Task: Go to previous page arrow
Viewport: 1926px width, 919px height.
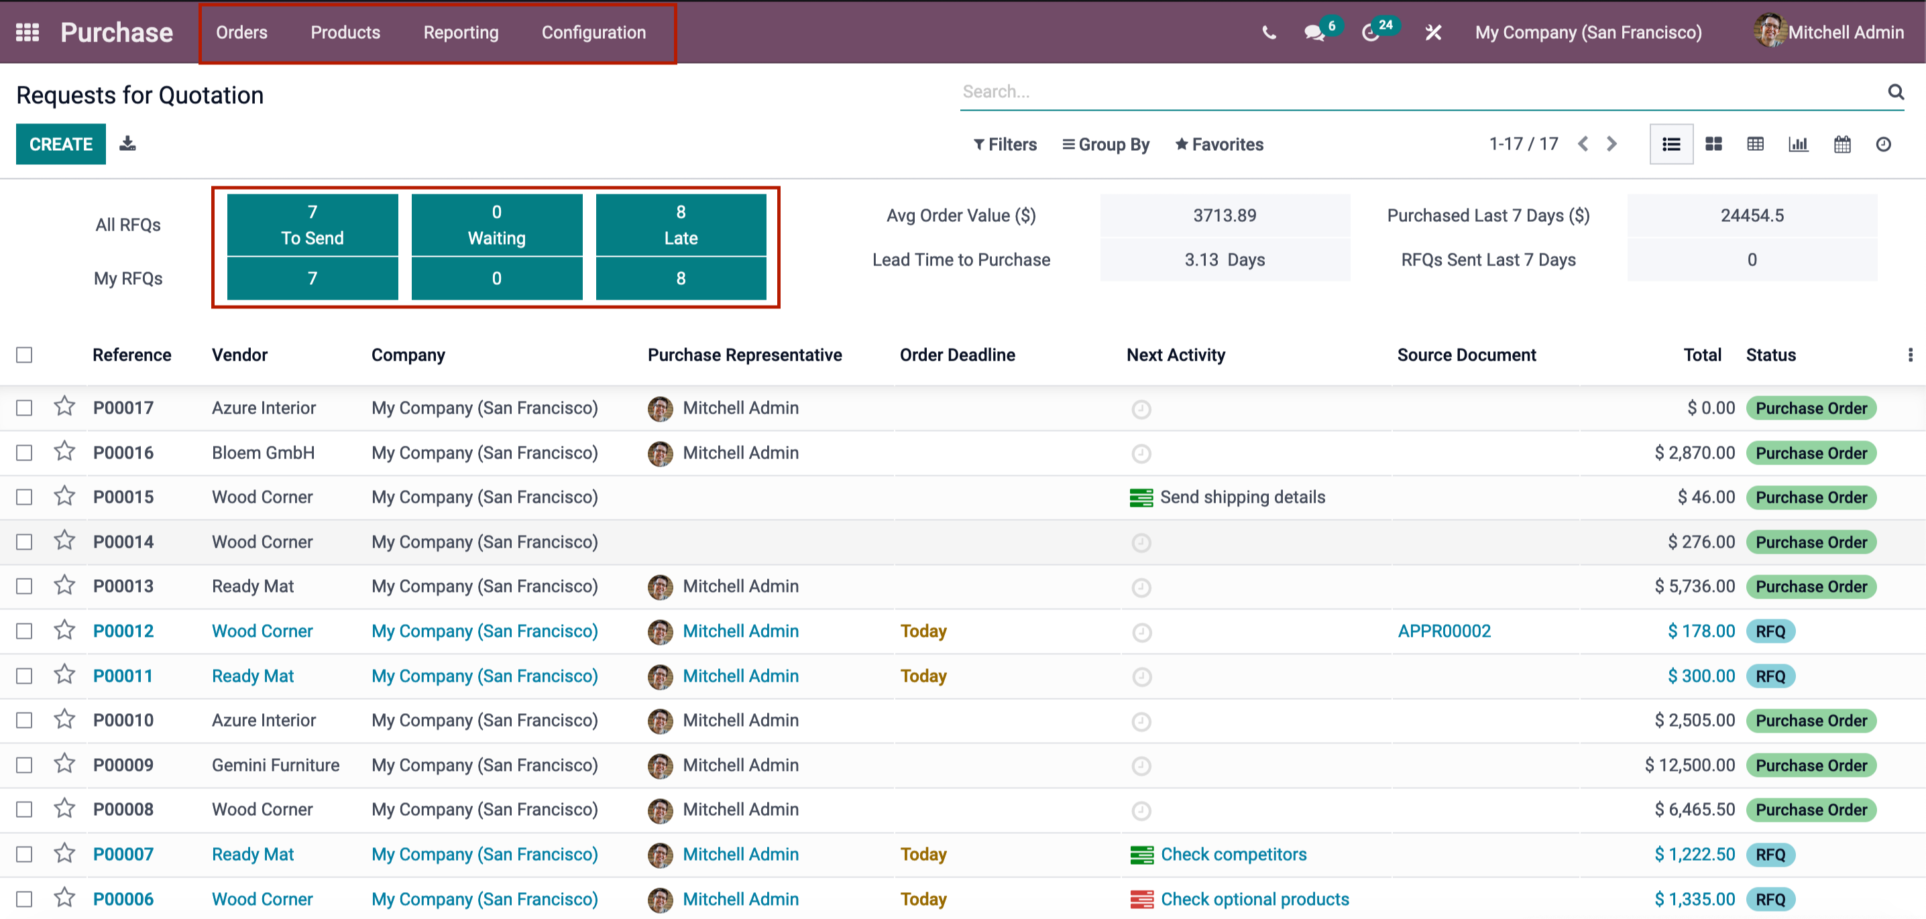Action: [x=1583, y=143]
